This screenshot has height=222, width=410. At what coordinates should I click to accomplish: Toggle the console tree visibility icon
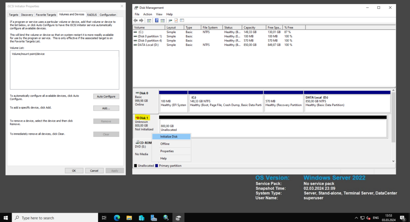click(x=149, y=20)
